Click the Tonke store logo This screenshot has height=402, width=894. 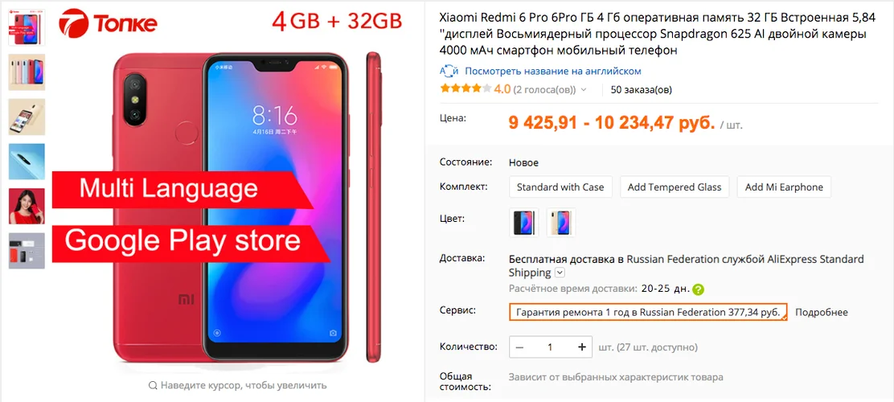click(109, 23)
